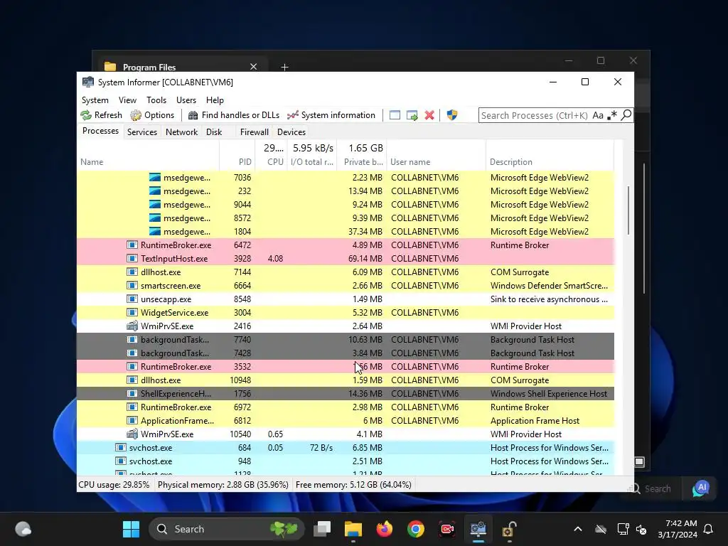Open Task View from the taskbar

[x=322, y=529]
